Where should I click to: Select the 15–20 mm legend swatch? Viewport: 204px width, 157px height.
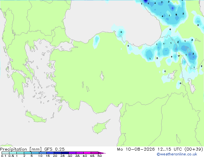(x=50, y=153)
